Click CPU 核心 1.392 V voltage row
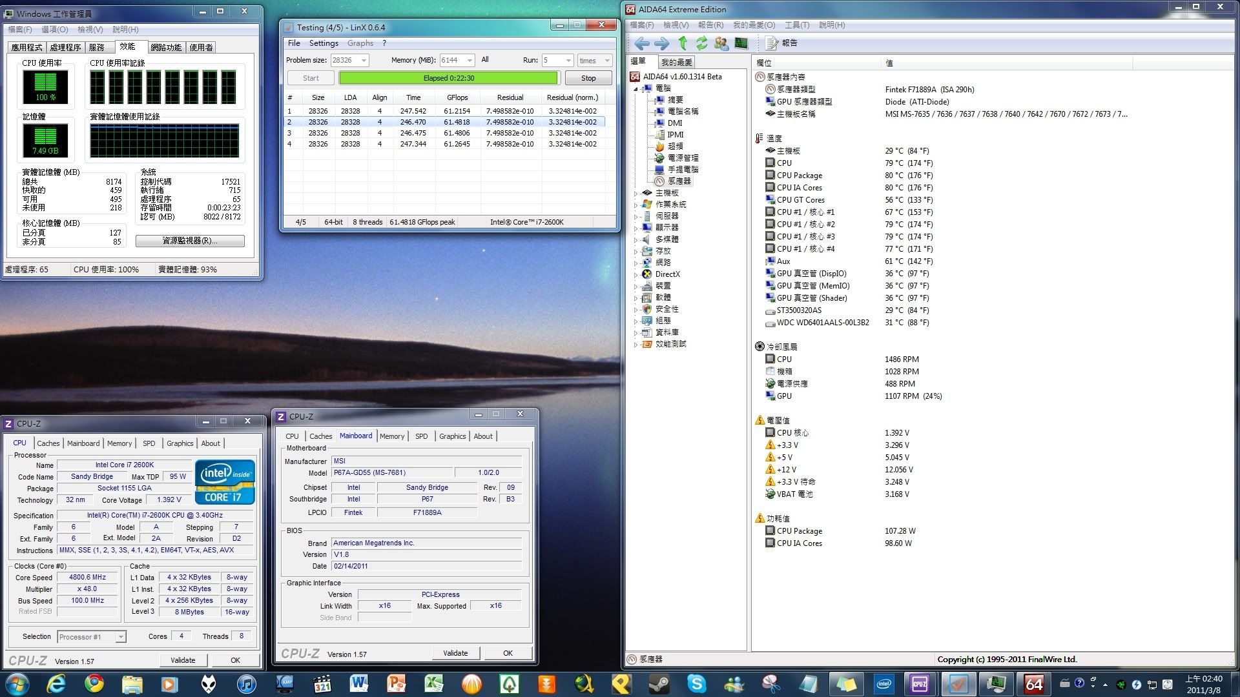The image size is (1240, 697). [838, 433]
